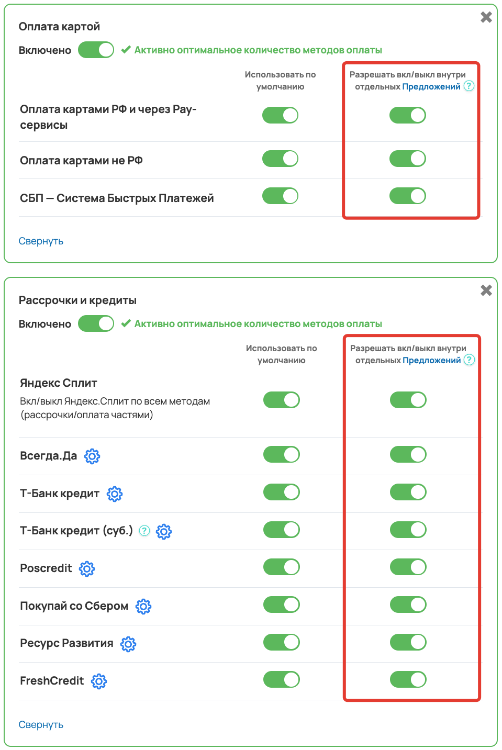This screenshot has height=750, width=502.
Task: Close the Рассрочки и кредиты panel
Action: [x=486, y=290]
